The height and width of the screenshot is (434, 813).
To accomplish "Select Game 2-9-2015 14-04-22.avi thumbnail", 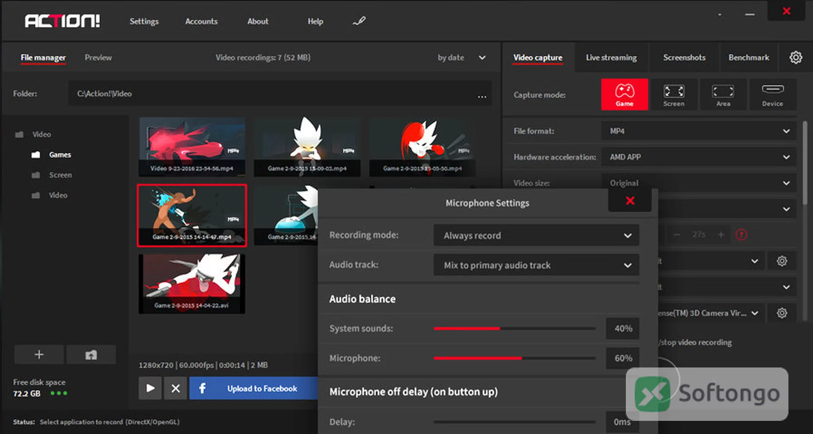I will 192,284.
